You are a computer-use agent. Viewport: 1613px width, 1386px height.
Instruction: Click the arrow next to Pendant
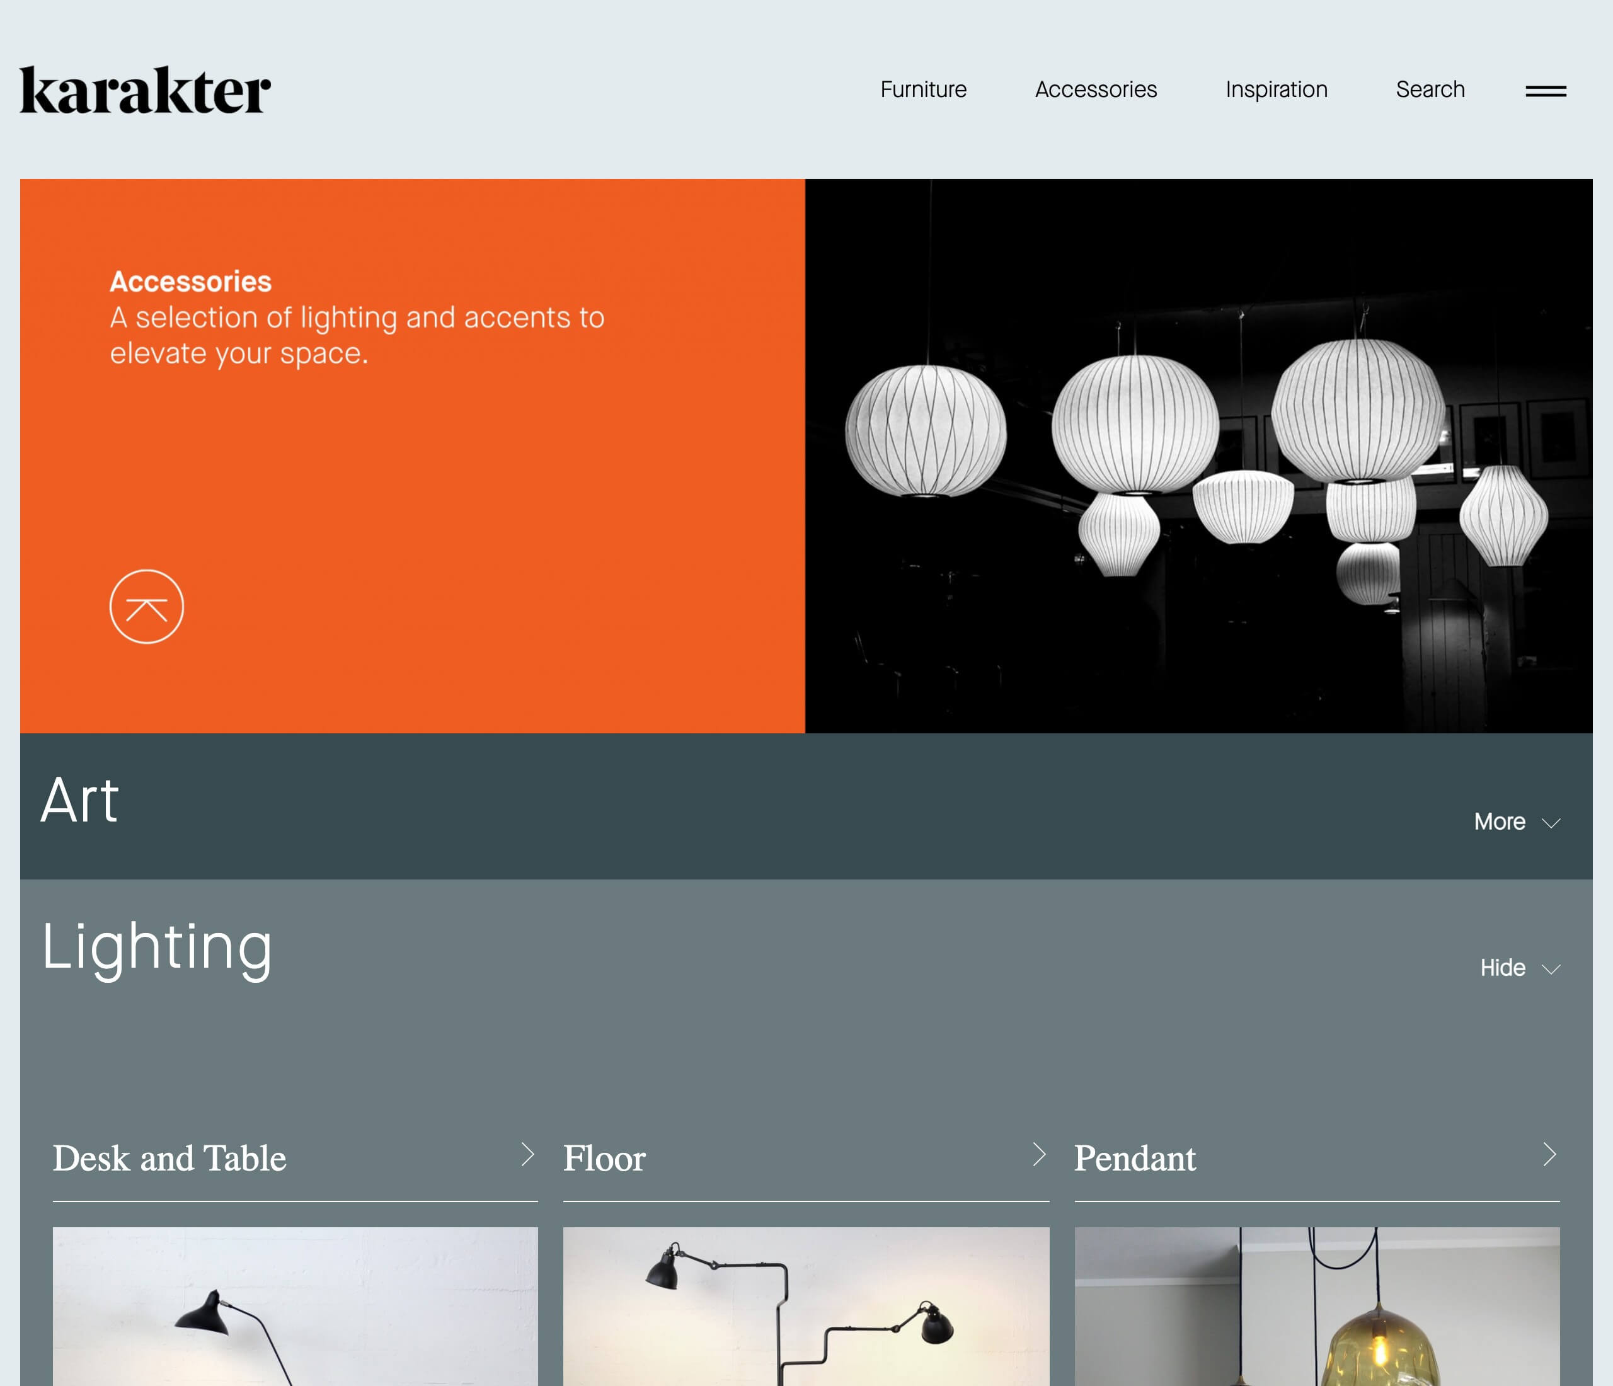(x=1549, y=1154)
